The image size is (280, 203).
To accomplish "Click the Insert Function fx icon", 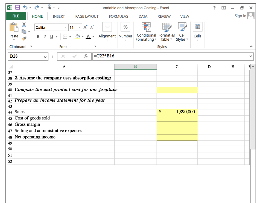I will [x=86, y=56].
